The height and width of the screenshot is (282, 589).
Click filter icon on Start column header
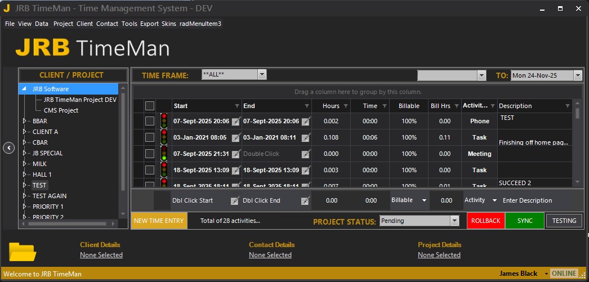(237, 106)
